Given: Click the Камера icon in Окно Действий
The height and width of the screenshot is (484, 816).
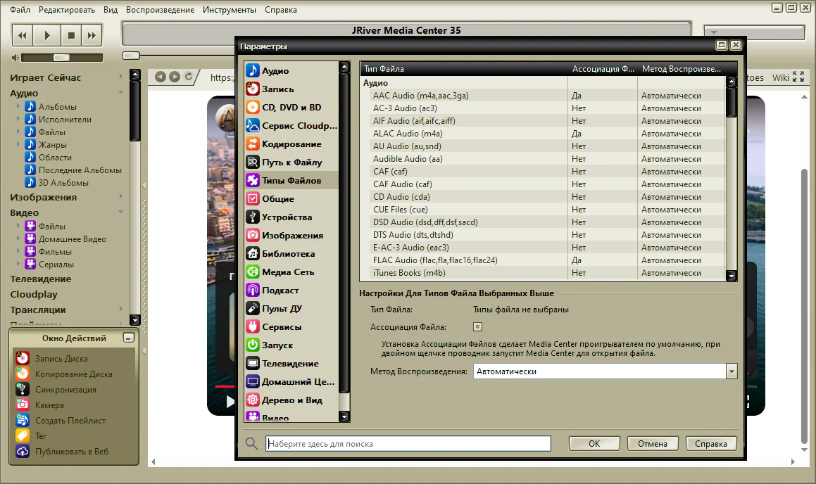Looking at the screenshot, I should [23, 405].
